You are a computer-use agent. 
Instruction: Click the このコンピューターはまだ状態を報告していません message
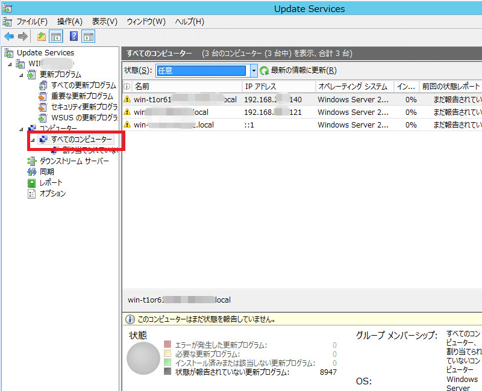point(206,319)
